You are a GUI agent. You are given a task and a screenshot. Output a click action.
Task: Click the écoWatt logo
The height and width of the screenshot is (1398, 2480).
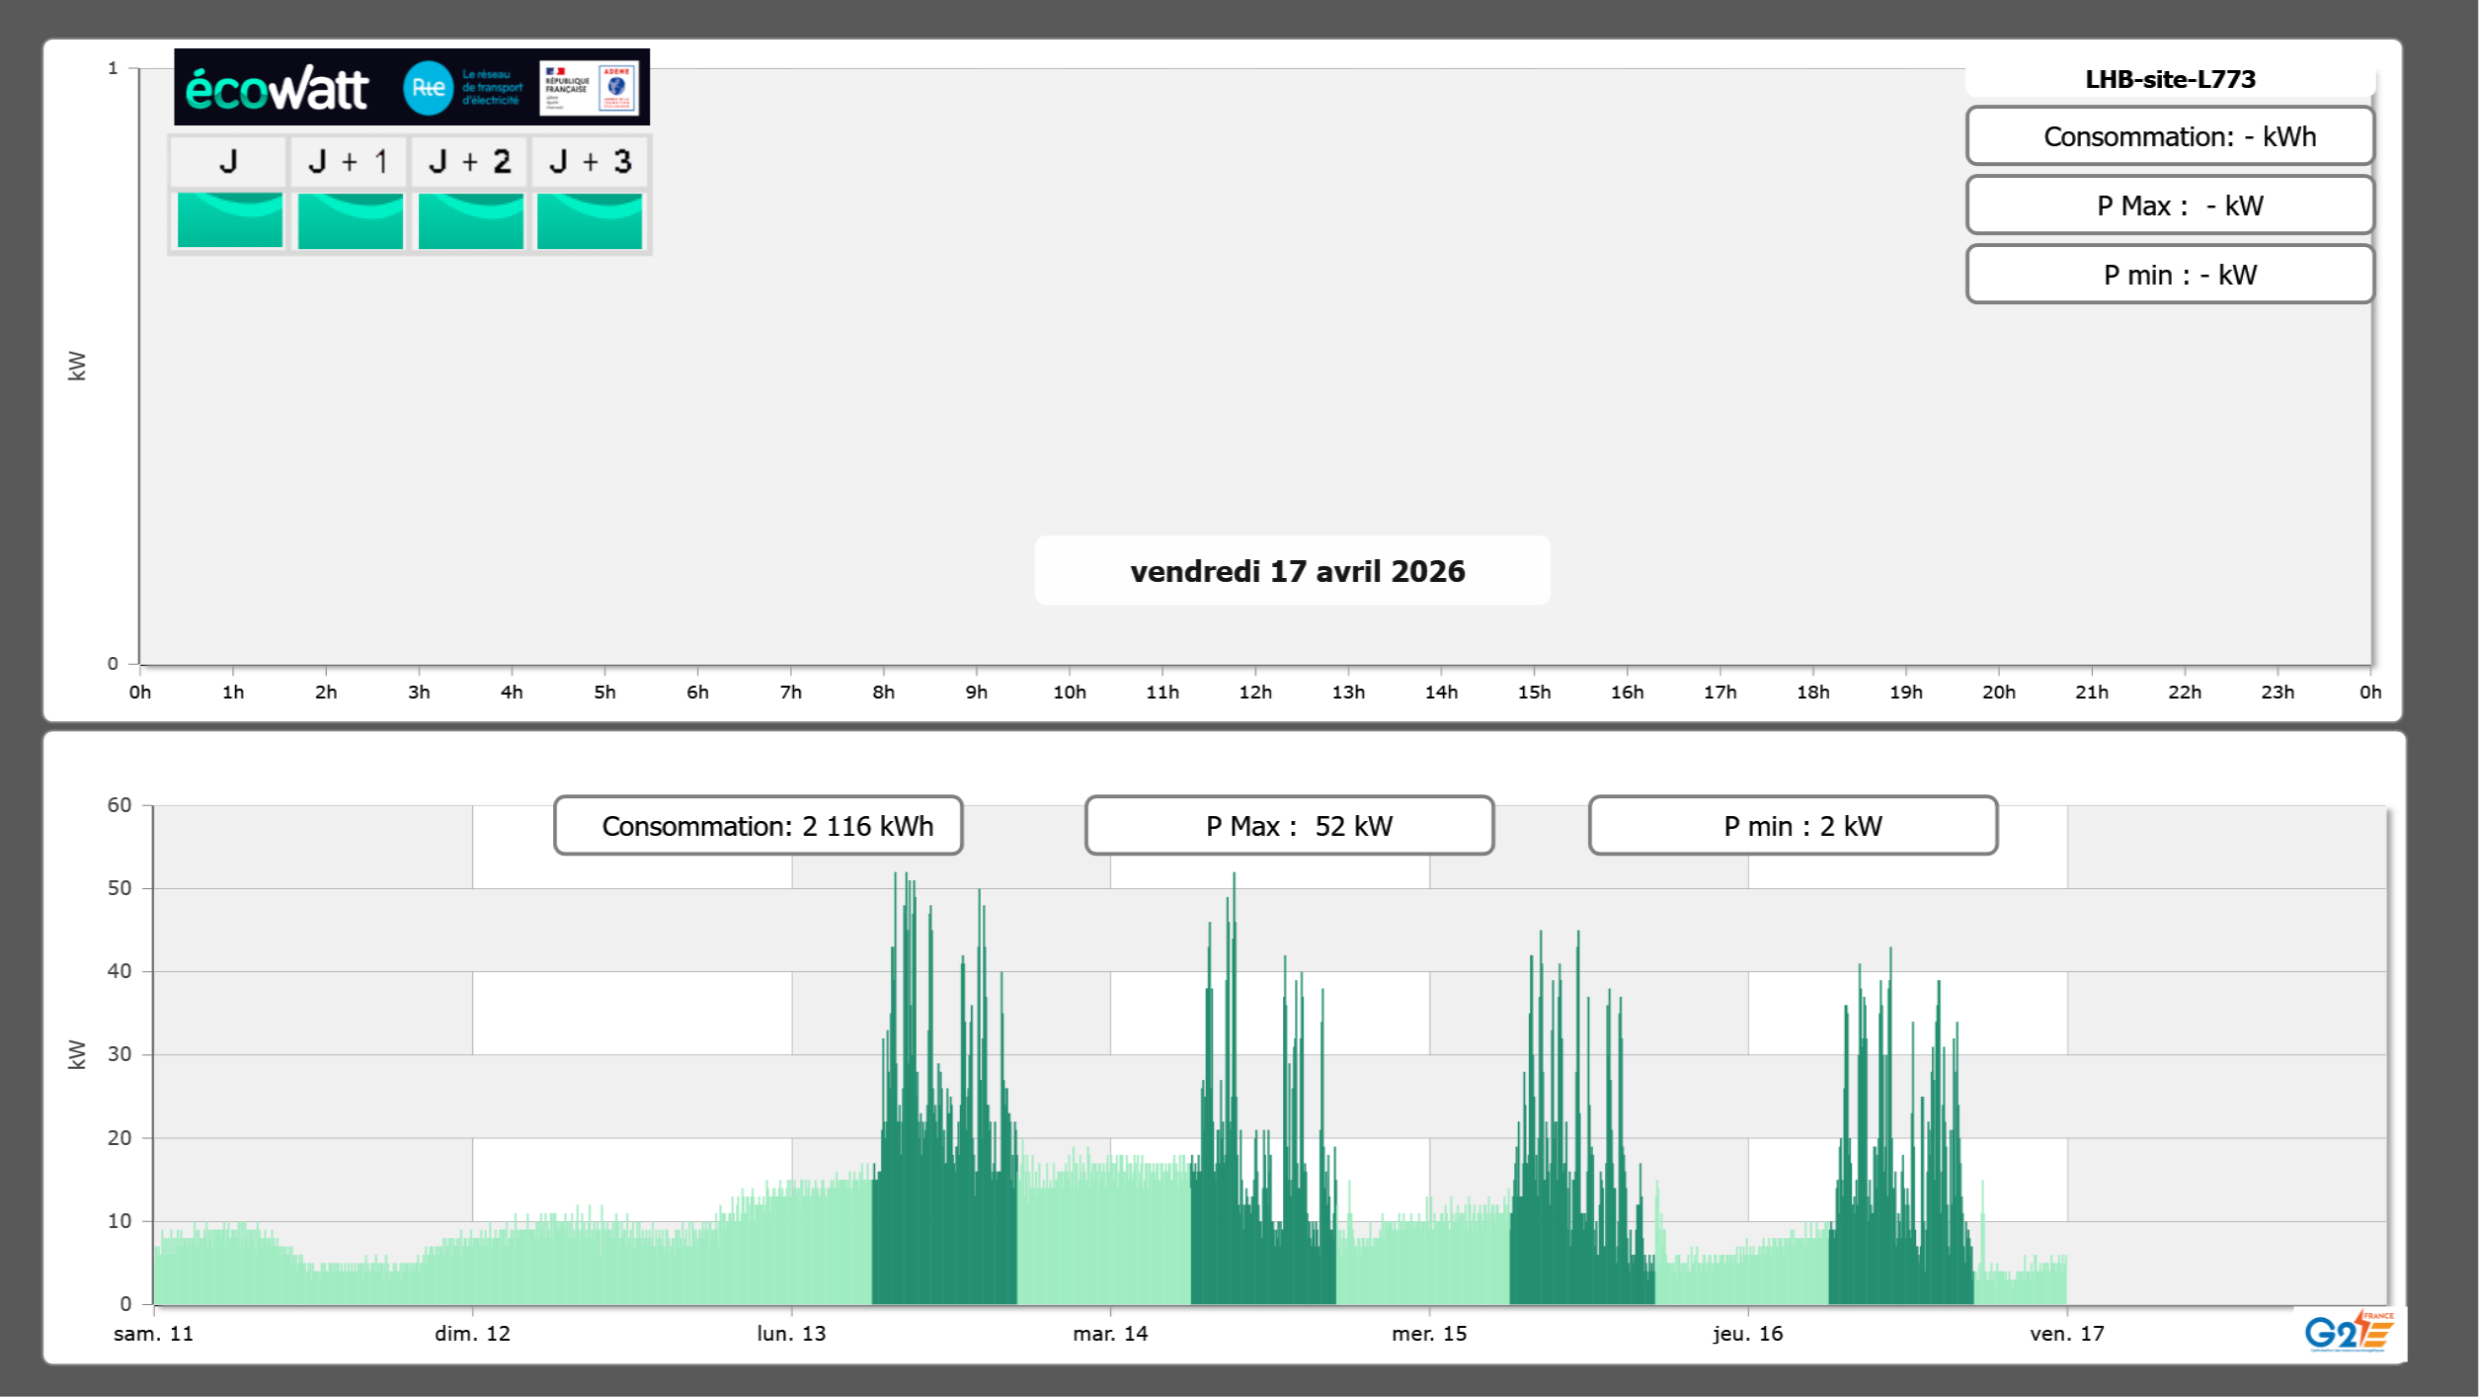[x=278, y=89]
